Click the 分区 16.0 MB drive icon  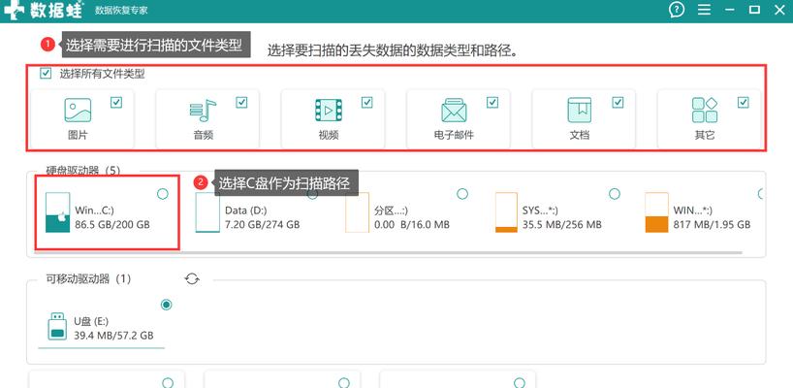point(358,212)
